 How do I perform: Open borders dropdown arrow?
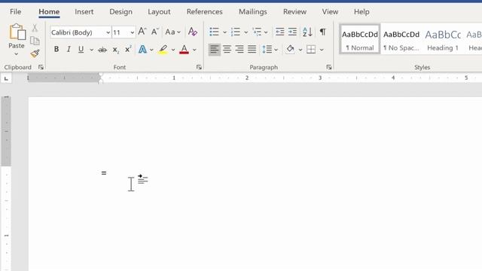(x=322, y=50)
